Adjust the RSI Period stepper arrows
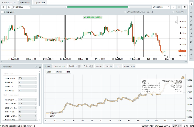 [36, 91]
